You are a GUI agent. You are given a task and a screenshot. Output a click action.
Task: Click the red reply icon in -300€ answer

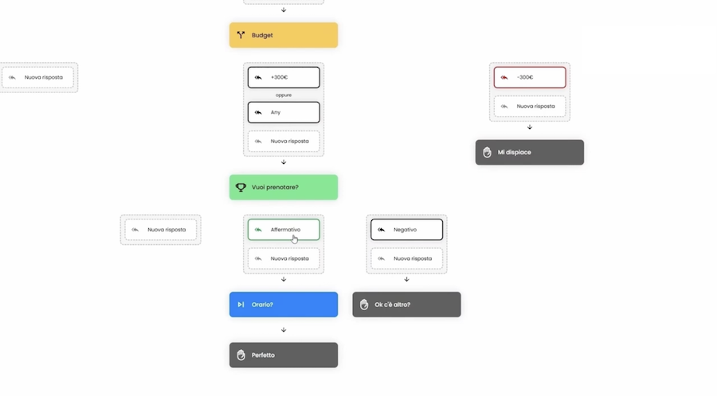point(504,78)
